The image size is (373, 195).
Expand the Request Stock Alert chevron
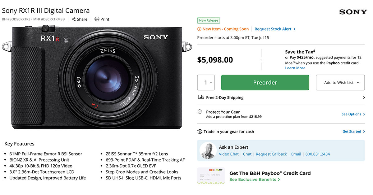pos(294,29)
